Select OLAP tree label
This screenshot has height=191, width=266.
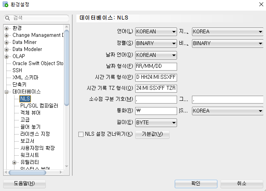coord(19,56)
